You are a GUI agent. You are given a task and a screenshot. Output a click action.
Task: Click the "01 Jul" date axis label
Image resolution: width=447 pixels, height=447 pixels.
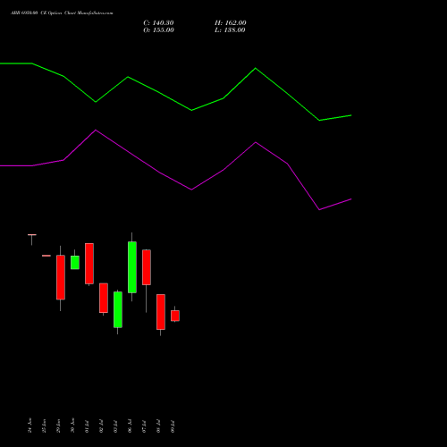coord(87,426)
